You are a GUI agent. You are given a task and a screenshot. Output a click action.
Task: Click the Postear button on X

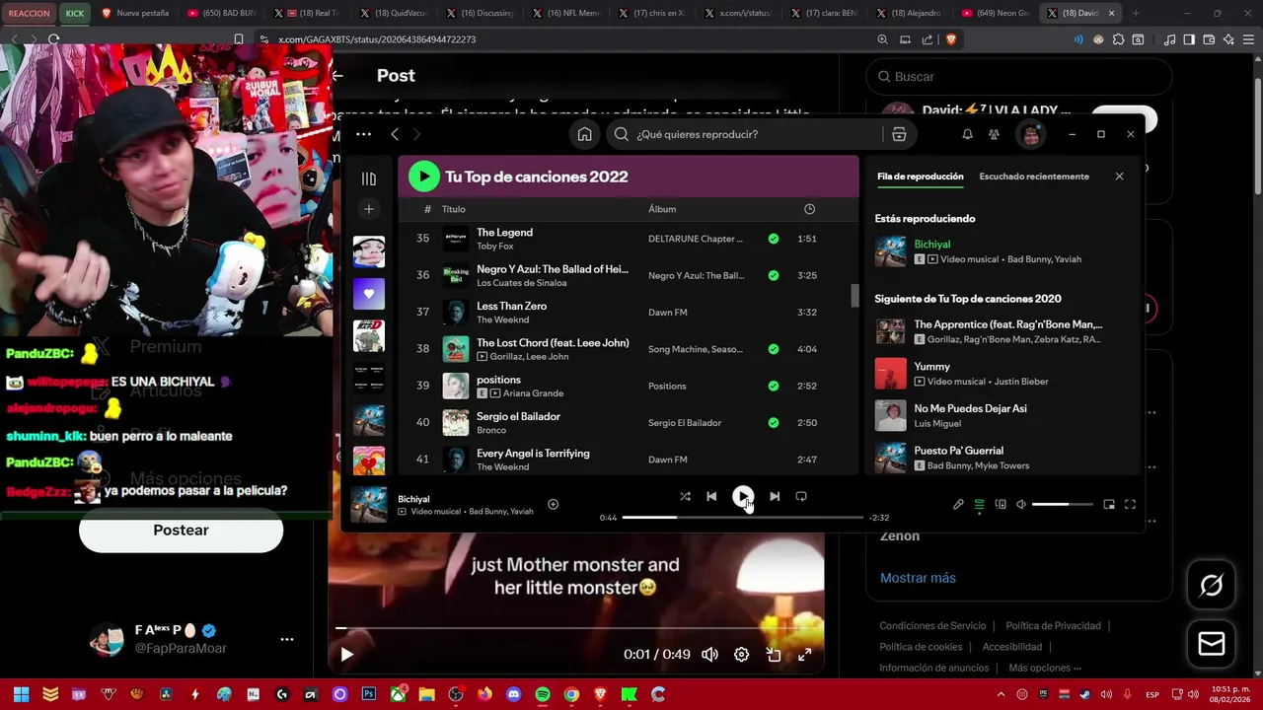tap(181, 531)
